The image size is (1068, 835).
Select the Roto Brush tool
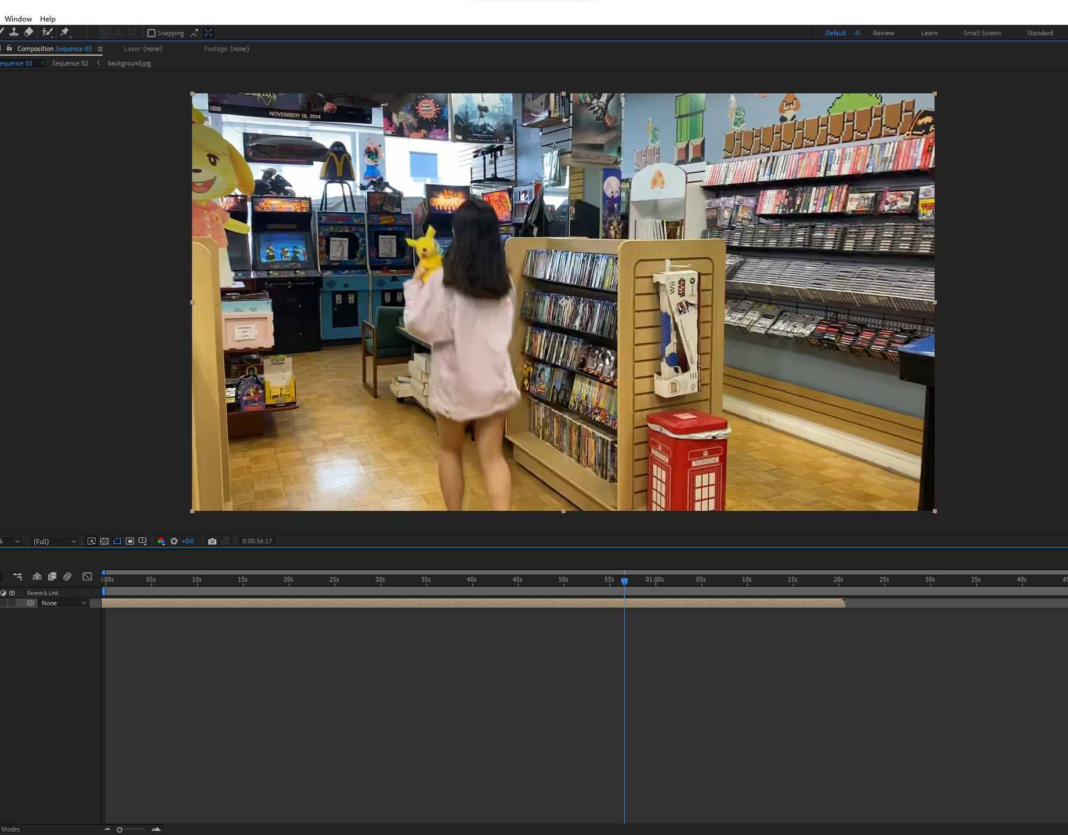click(47, 32)
